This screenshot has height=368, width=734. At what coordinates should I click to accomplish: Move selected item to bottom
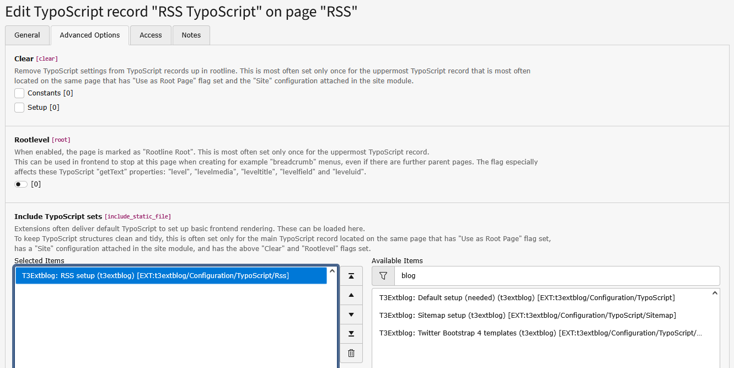click(x=351, y=334)
